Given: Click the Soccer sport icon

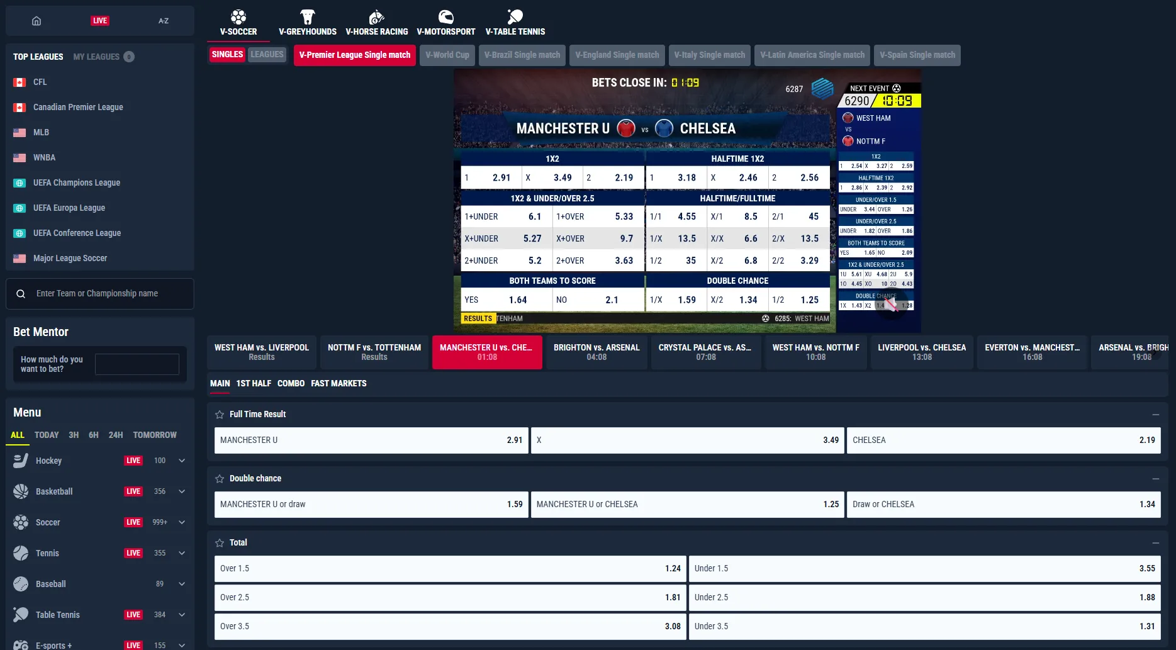Looking at the screenshot, I should point(21,522).
